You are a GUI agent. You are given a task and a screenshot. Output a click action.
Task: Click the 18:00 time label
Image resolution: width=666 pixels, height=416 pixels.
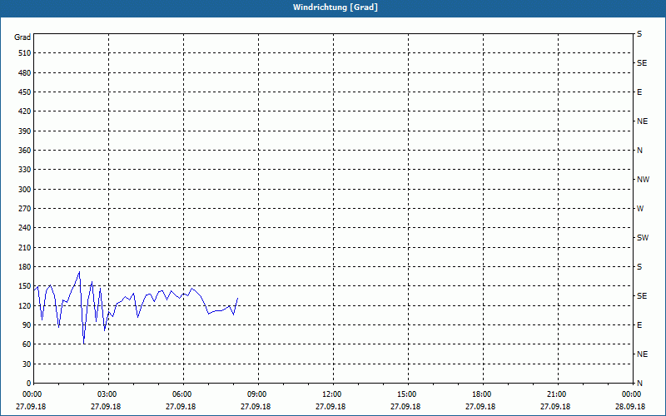pyautogui.click(x=482, y=394)
